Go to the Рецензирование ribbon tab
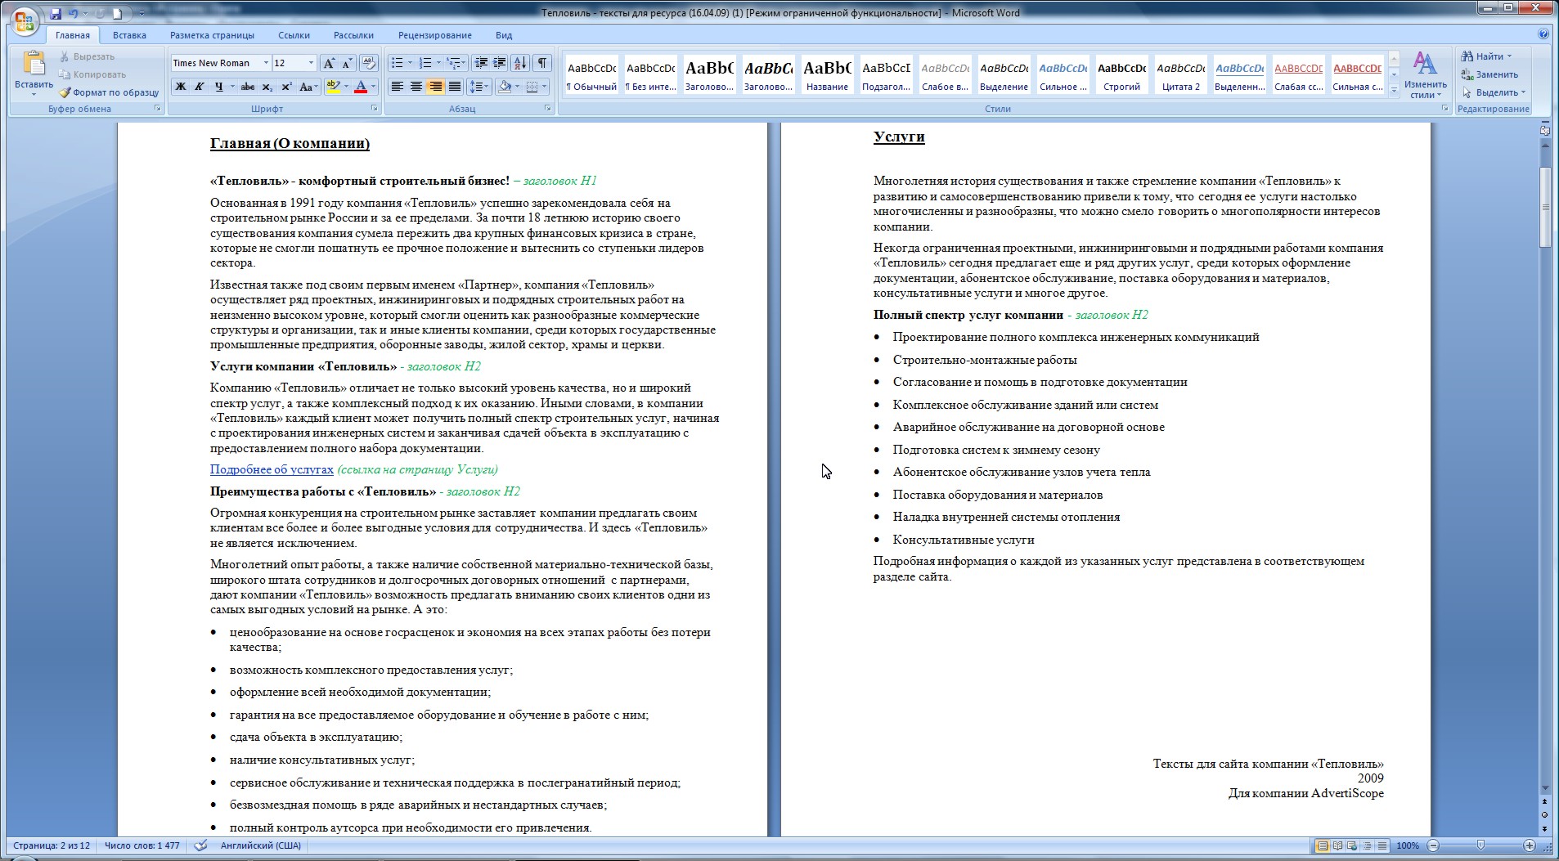Image resolution: width=1559 pixels, height=861 pixels. 435,35
